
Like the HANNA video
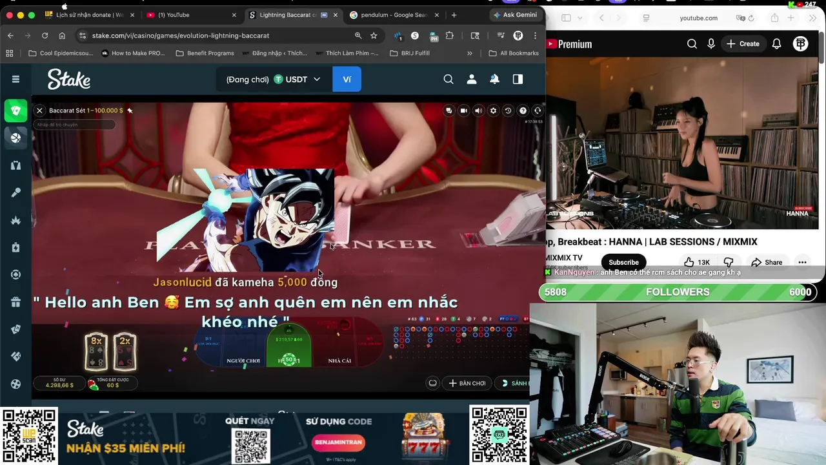pyautogui.click(x=697, y=262)
